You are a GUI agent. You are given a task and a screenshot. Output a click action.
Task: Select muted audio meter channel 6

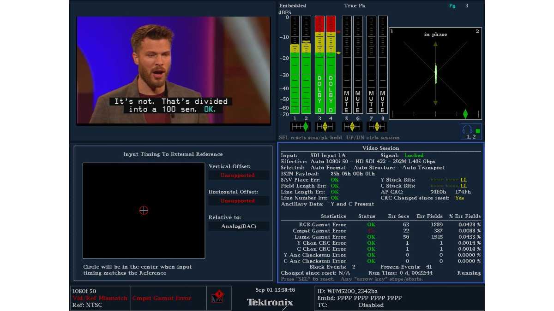[358, 65]
